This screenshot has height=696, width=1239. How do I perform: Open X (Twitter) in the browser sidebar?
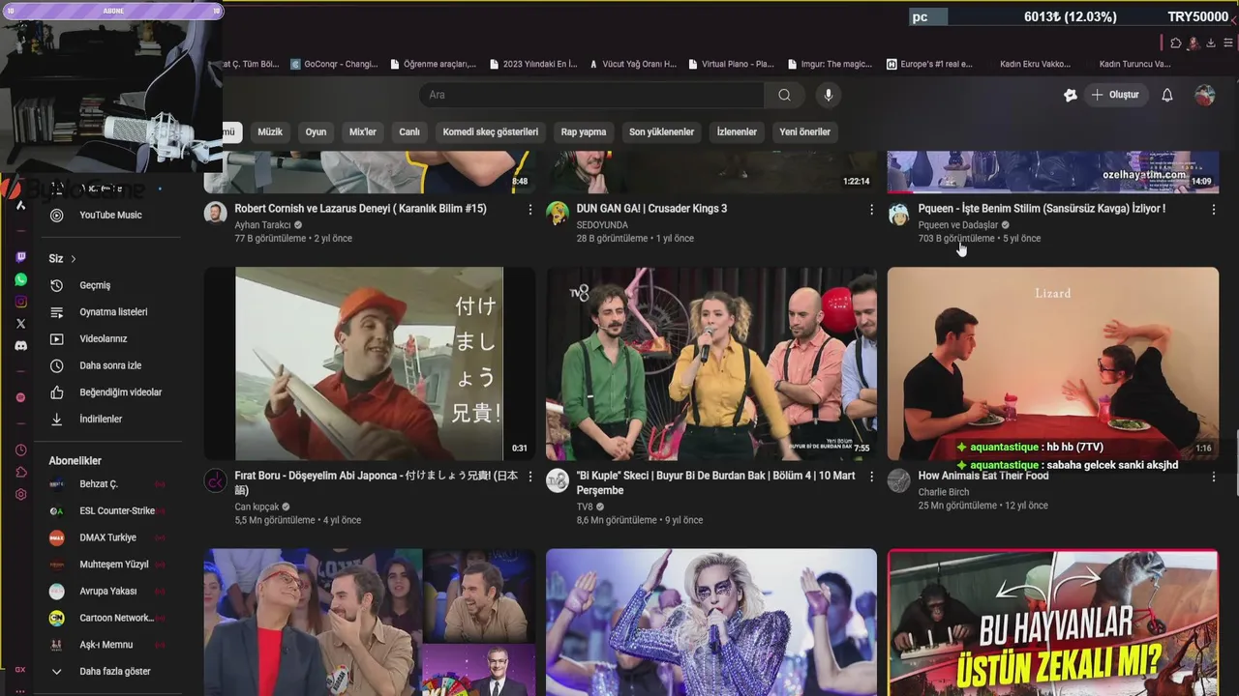(x=21, y=324)
